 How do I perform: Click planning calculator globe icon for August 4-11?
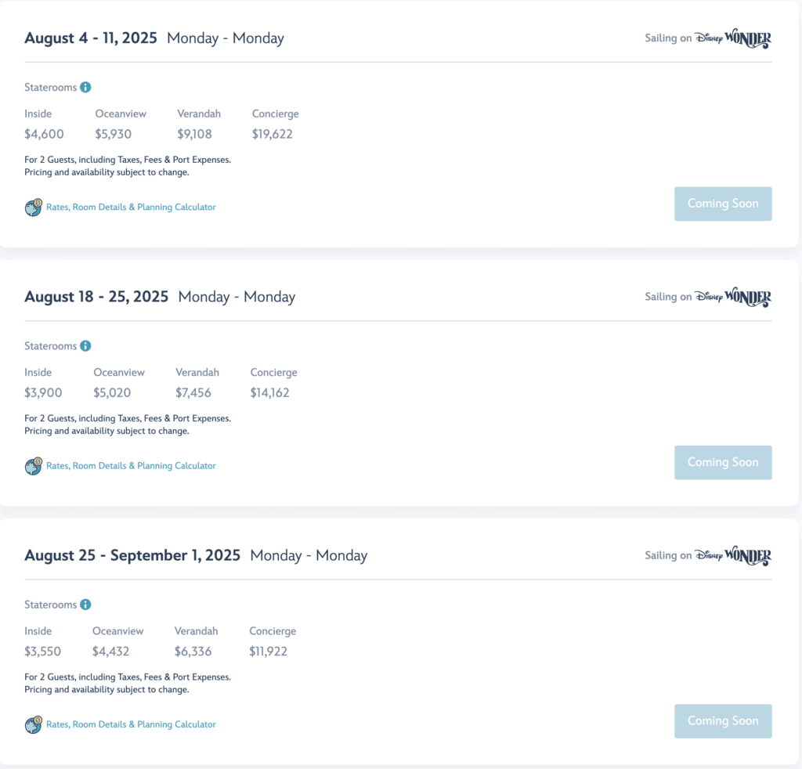click(33, 208)
